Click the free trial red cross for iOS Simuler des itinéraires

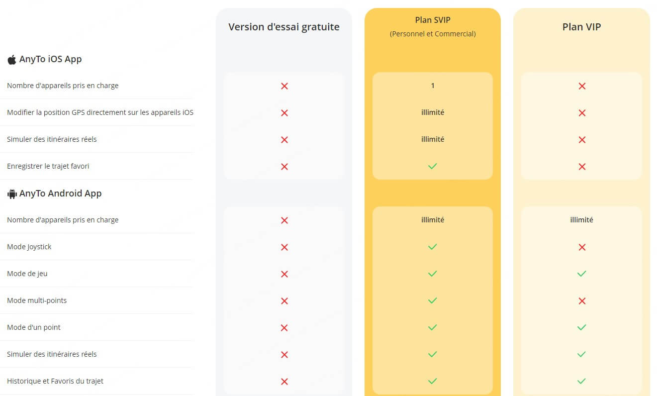pyautogui.click(x=284, y=140)
